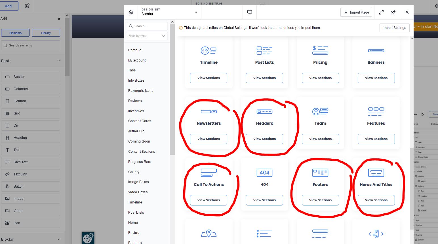
Task: Click the Banners category icon
Action: 376,50
